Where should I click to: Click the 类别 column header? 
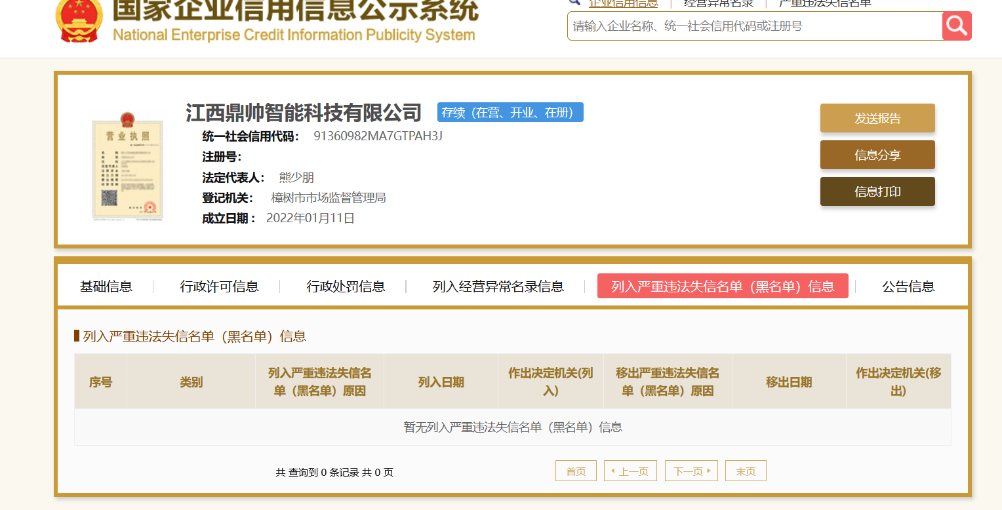(x=191, y=382)
